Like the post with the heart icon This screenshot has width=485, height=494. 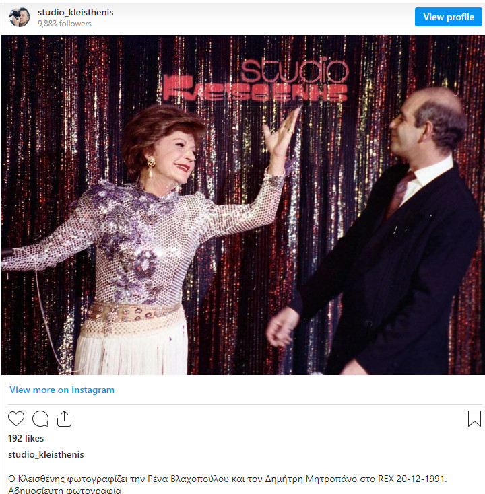[x=16, y=419]
